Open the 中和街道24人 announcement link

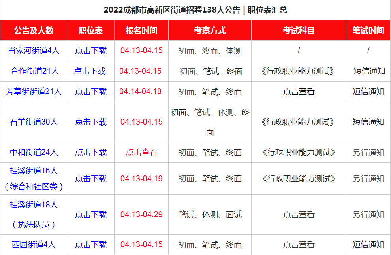(34, 152)
